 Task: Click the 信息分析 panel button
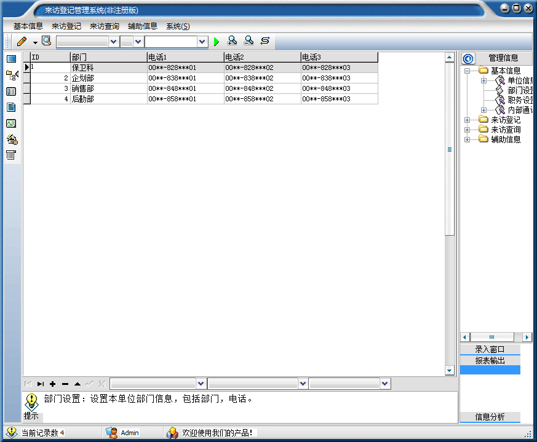tap(490, 417)
